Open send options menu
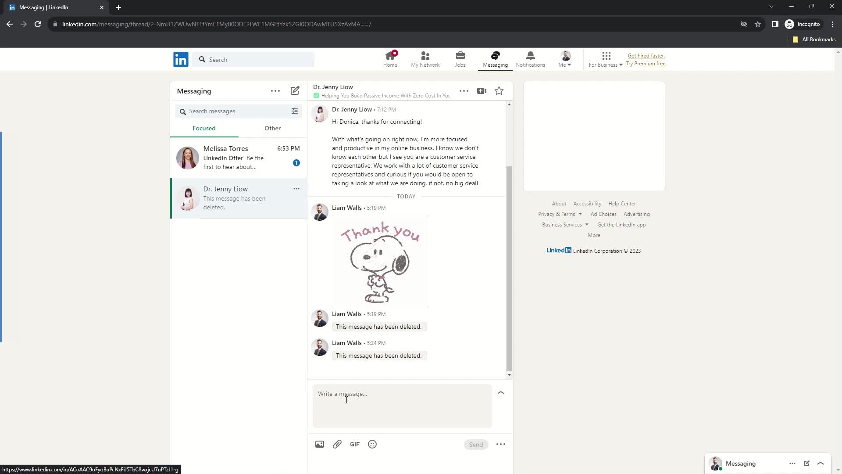The width and height of the screenshot is (842, 474). coord(501,444)
